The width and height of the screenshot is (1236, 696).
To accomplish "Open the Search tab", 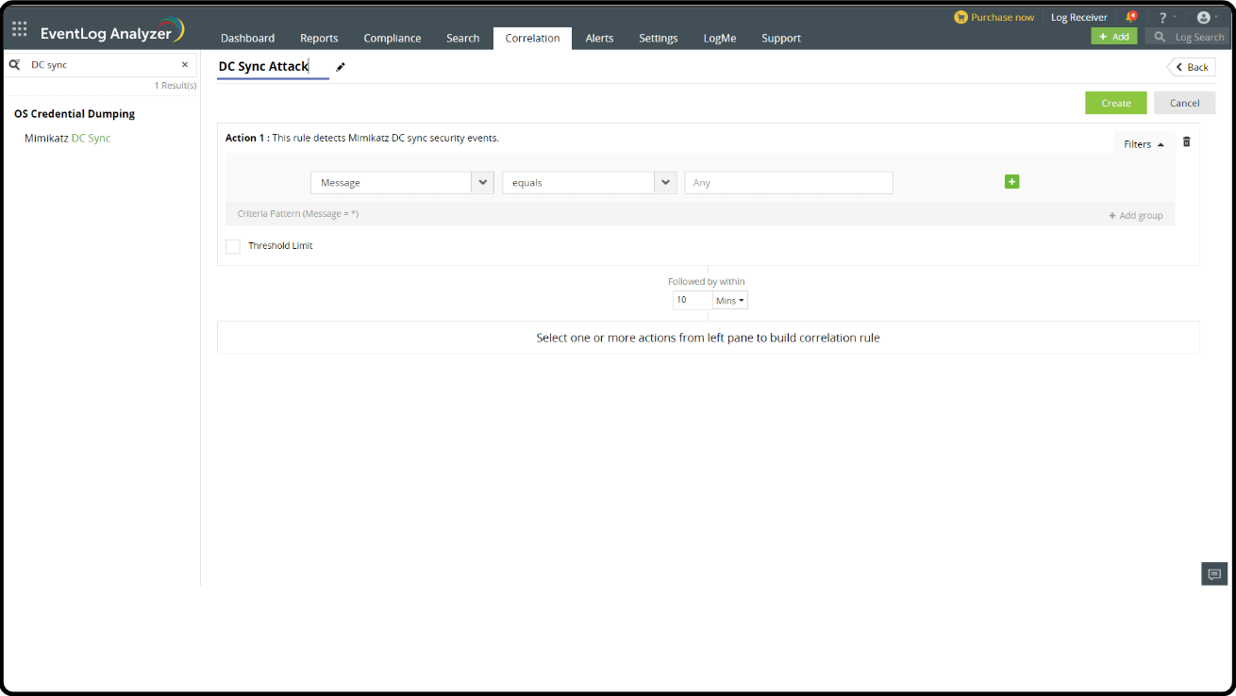I will coord(463,38).
